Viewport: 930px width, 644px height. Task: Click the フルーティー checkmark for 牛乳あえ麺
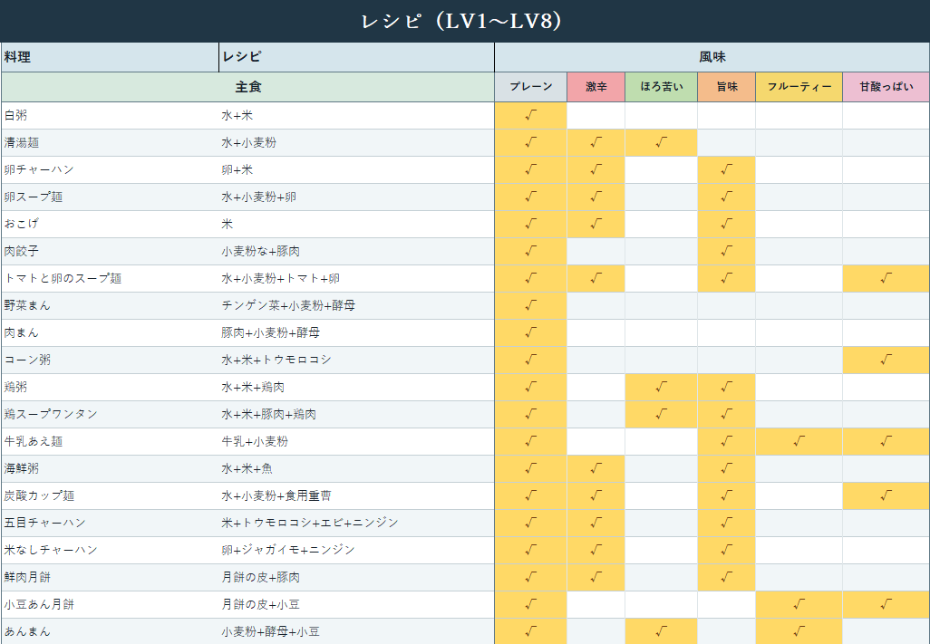799,441
